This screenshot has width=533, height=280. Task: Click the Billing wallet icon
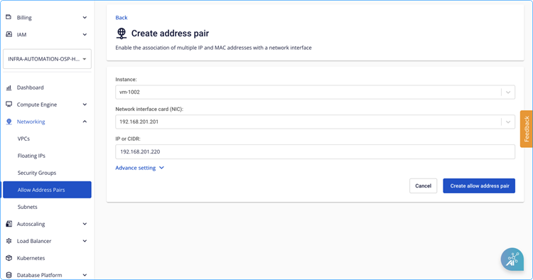(x=9, y=17)
